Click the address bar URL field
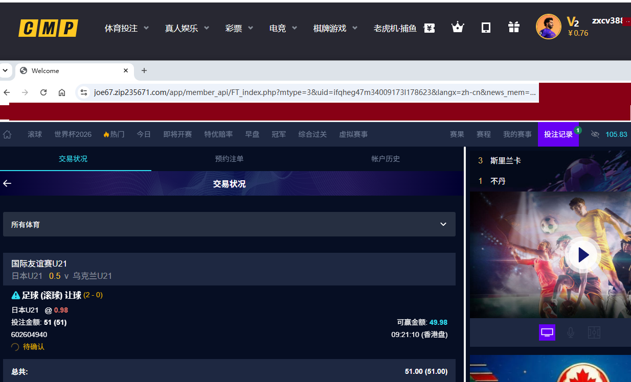The height and width of the screenshot is (382, 631). tap(314, 92)
